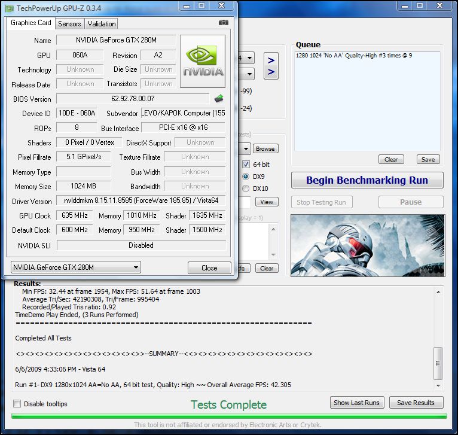Image resolution: width=458 pixels, height=435 pixels.
Task: Click the Shader 1635 MHz field
Action: click(207, 215)
